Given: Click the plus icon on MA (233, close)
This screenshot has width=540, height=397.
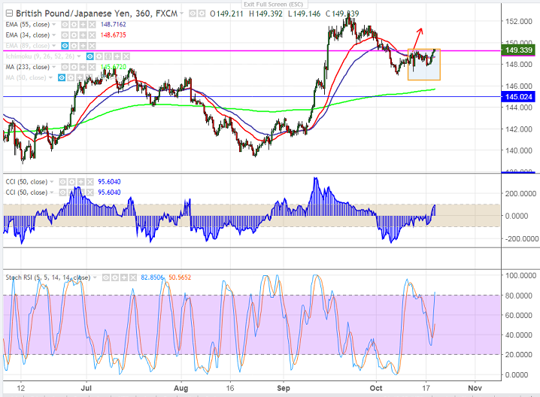Looking at the screenshot, I should pos(83,67).
